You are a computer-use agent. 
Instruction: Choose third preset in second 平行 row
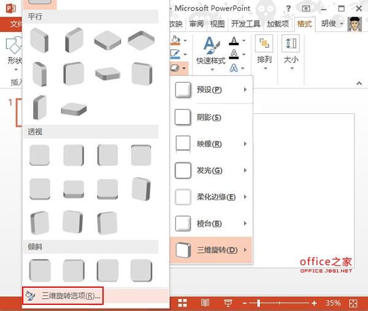(x=108, y=73)
